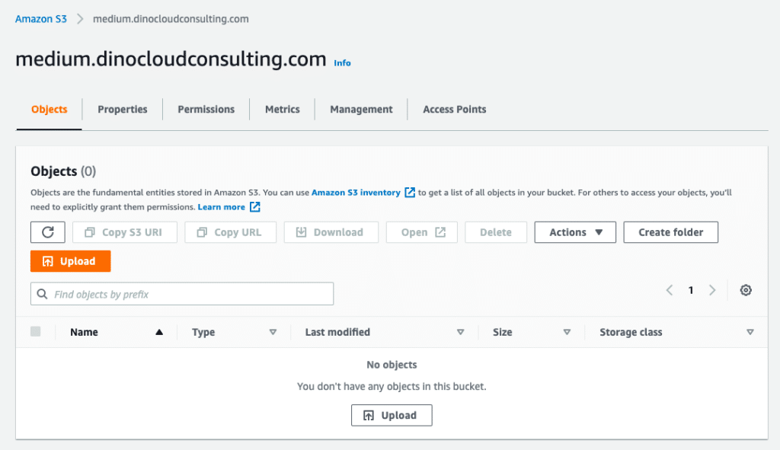Click external link icon beside Learn more

255,207
